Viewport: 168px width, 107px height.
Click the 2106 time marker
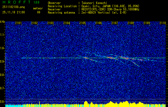[99, 23]
